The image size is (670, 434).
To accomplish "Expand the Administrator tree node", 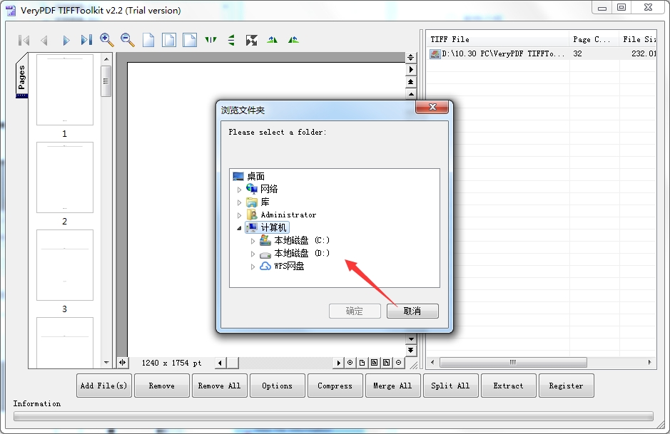I will (239, 215).
